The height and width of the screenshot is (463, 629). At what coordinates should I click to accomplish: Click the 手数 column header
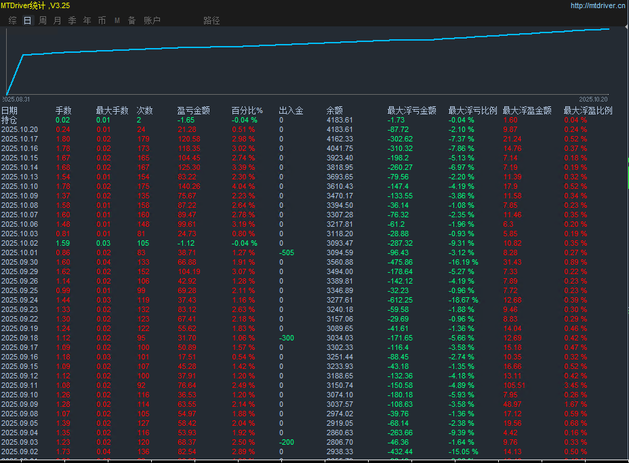64,110
